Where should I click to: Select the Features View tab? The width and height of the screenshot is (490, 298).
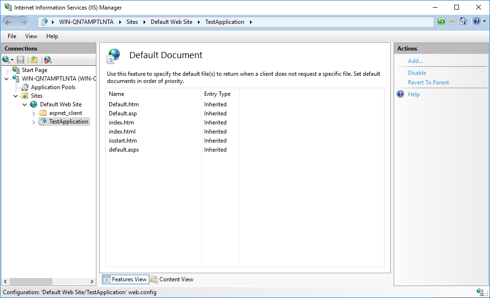pos(125,279)
